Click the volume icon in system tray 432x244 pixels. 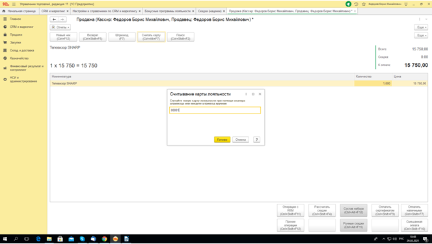[394, 239]
